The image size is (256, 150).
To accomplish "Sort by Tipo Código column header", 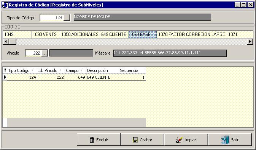I will tap(22, 70).
